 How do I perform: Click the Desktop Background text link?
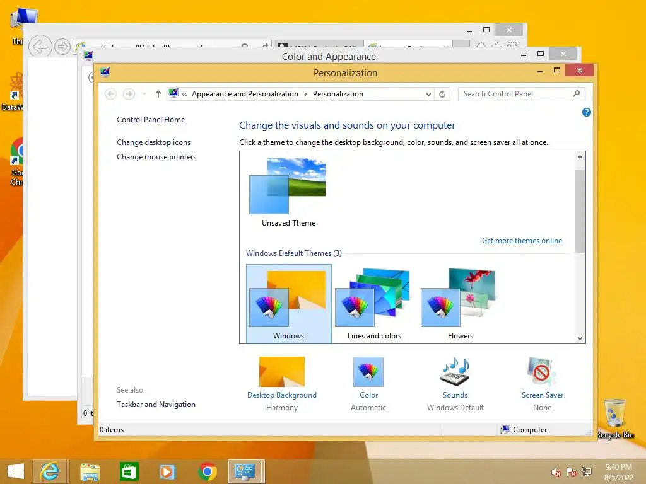[x=282, y=395]
